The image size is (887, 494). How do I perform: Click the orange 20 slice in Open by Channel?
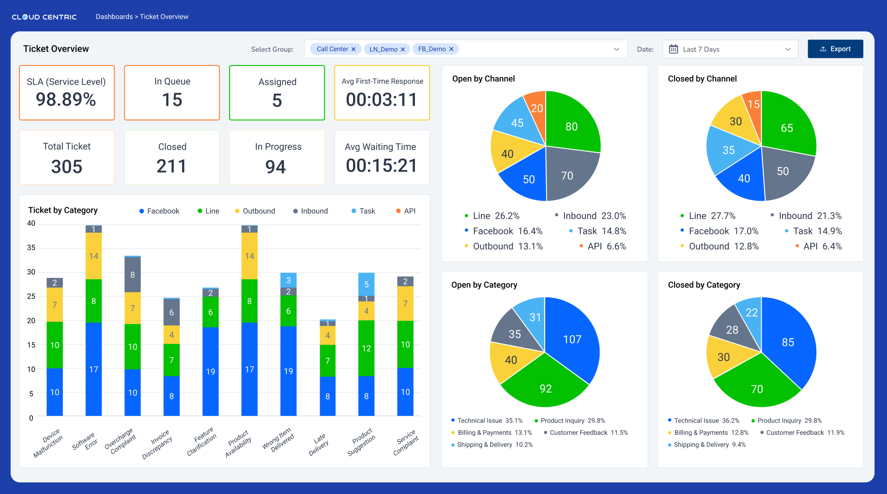pos(537,108)
